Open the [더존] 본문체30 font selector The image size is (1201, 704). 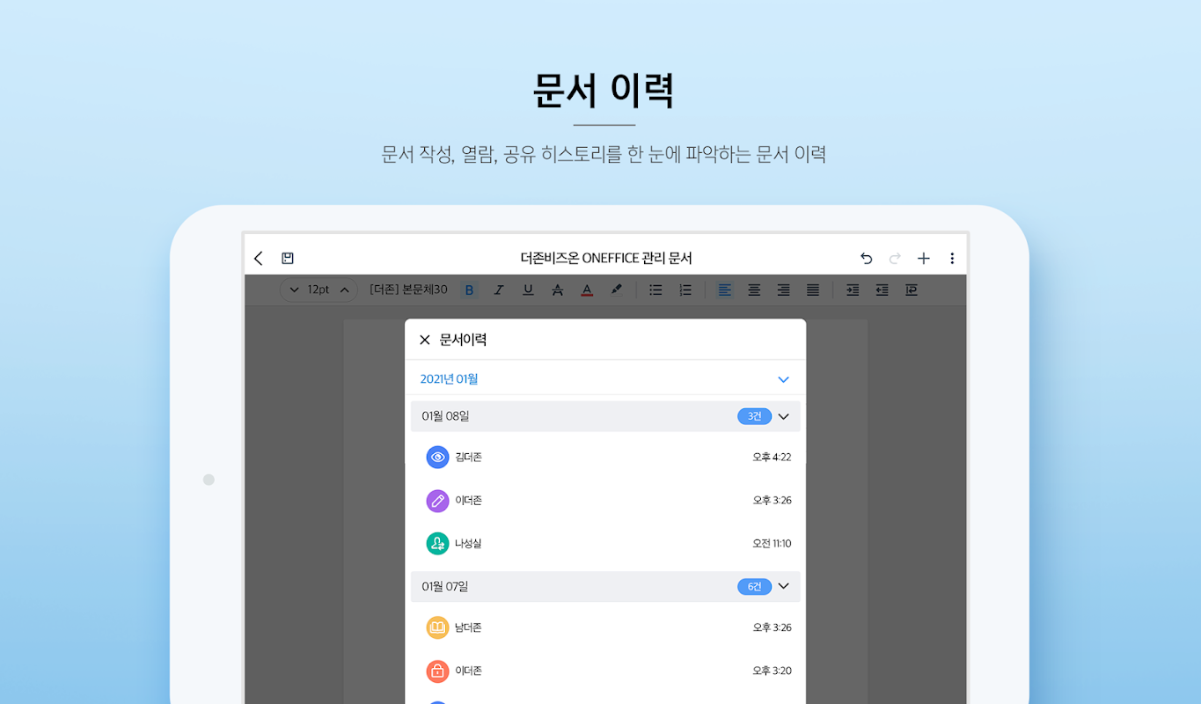point(408,290)
